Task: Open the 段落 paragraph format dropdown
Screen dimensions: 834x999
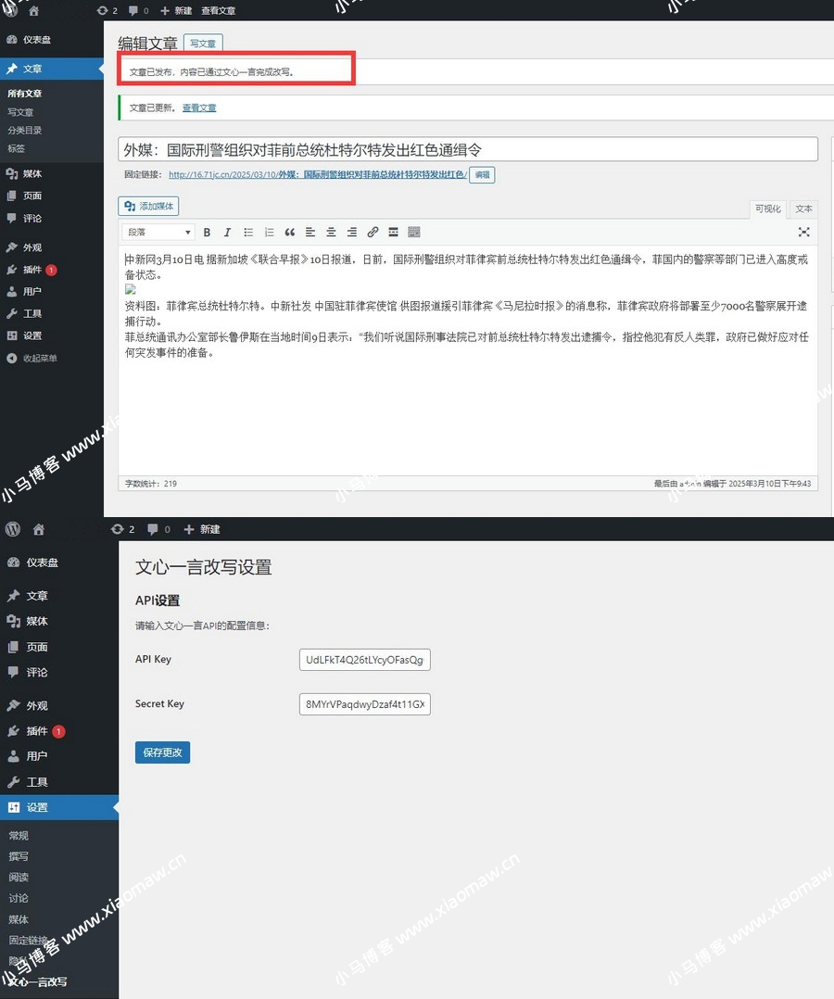Action: [x=158, y=233]
